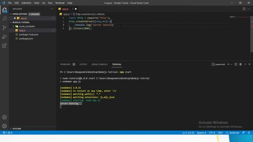Image resolution: width=253 pixels, height=142 pixels.
Task: Open the Run and Debug view
Action: coord(4,37)
